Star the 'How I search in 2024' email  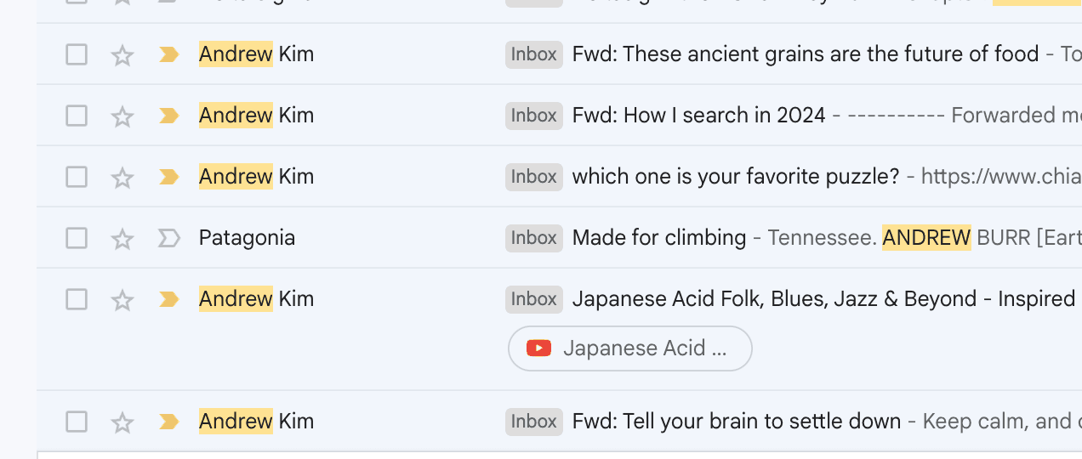(x=122, y=116)
